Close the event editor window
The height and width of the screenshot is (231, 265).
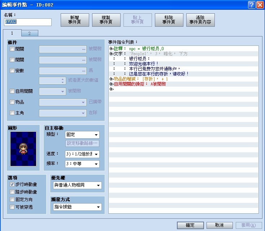pos(260,5)
